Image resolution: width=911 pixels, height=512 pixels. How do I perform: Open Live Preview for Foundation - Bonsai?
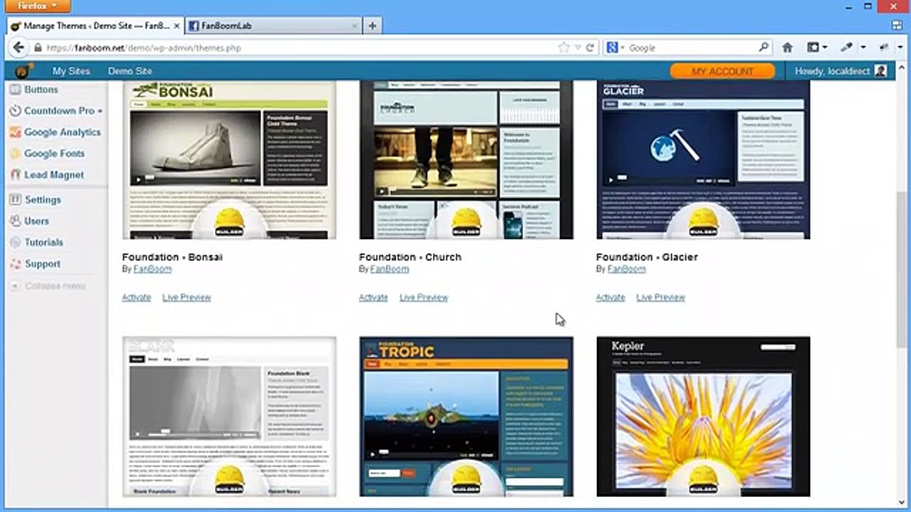click(186, 297)
